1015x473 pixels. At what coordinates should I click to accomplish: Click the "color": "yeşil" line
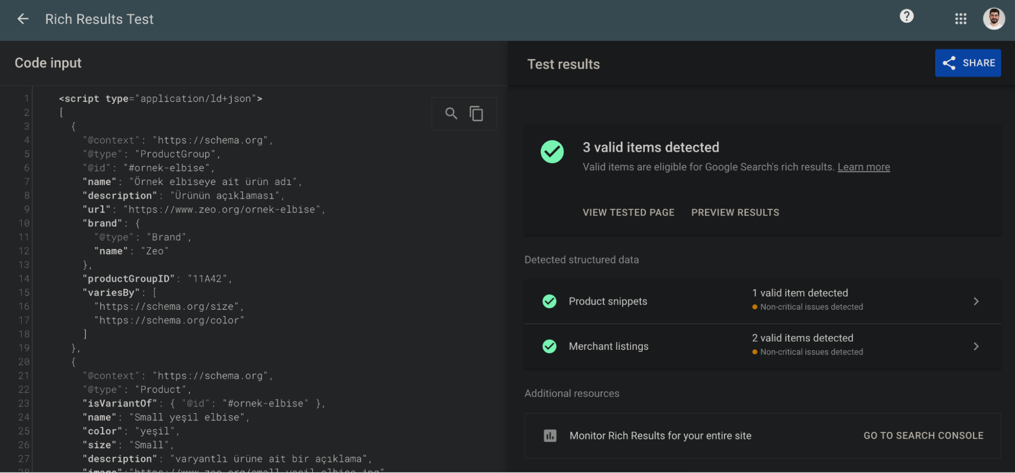pyautogui.click(x=131, y=431)
